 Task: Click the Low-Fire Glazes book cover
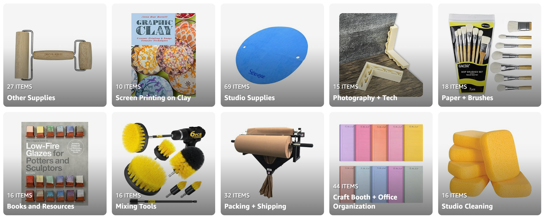pyautogui.click(x=55, y=164)
